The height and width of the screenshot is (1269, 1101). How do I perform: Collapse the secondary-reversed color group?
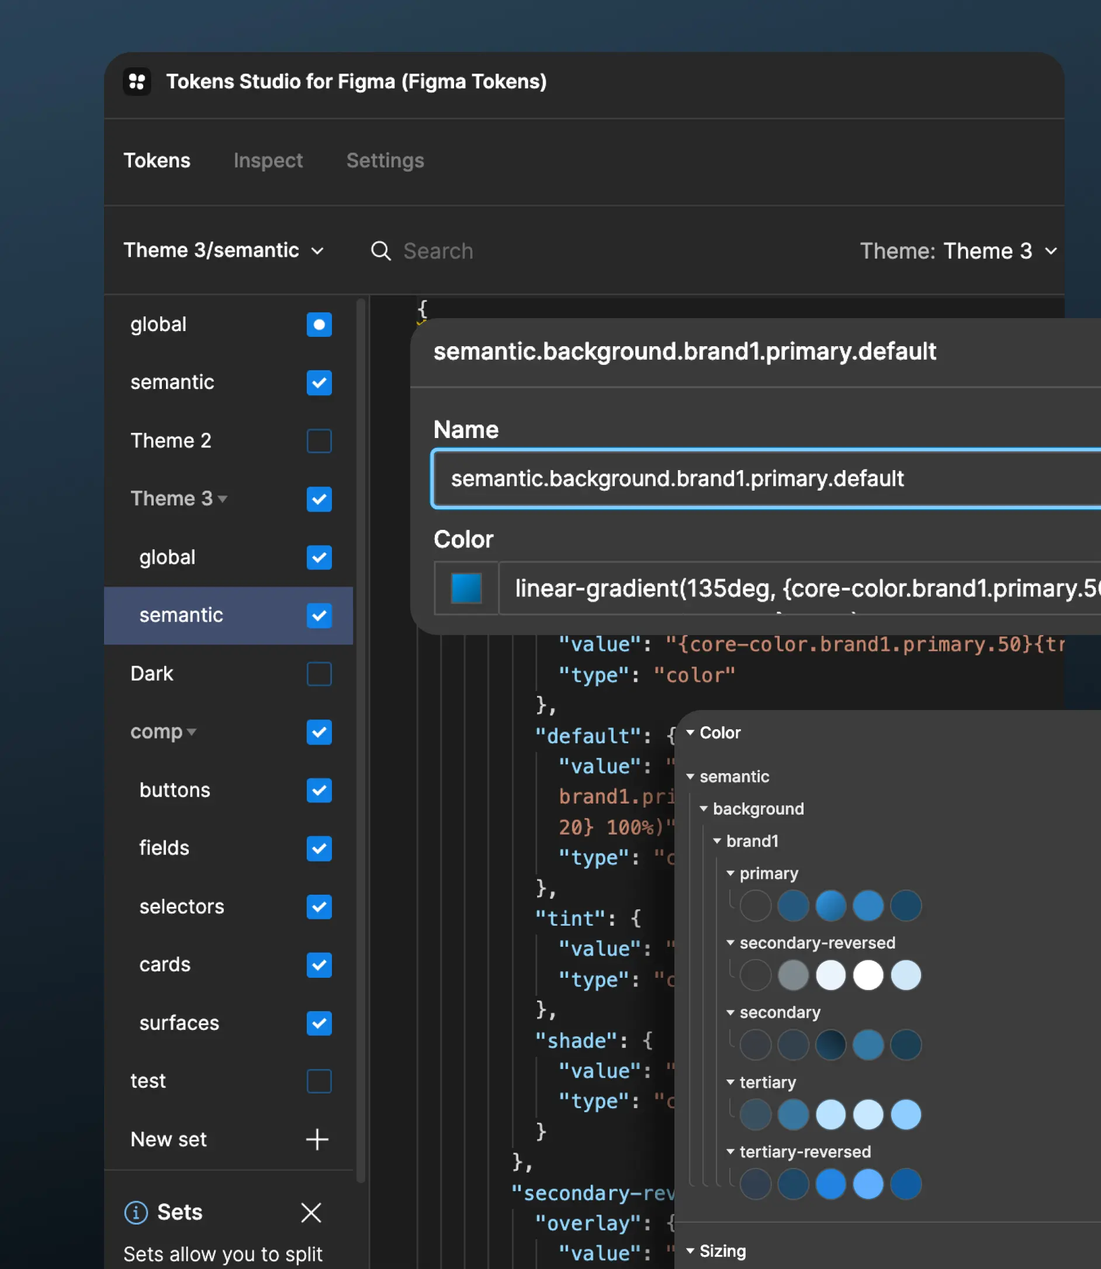730,943
